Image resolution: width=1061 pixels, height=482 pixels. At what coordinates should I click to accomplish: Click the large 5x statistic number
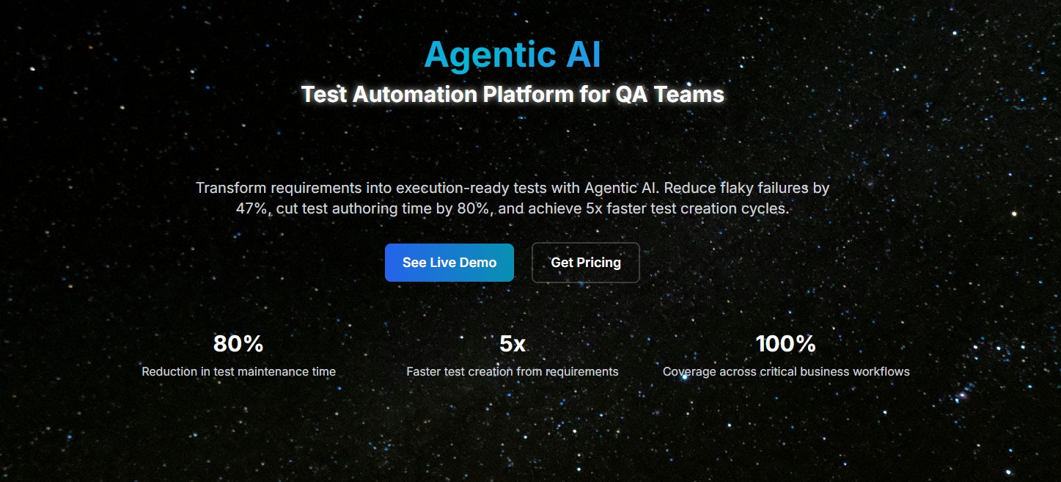(513, 343)
